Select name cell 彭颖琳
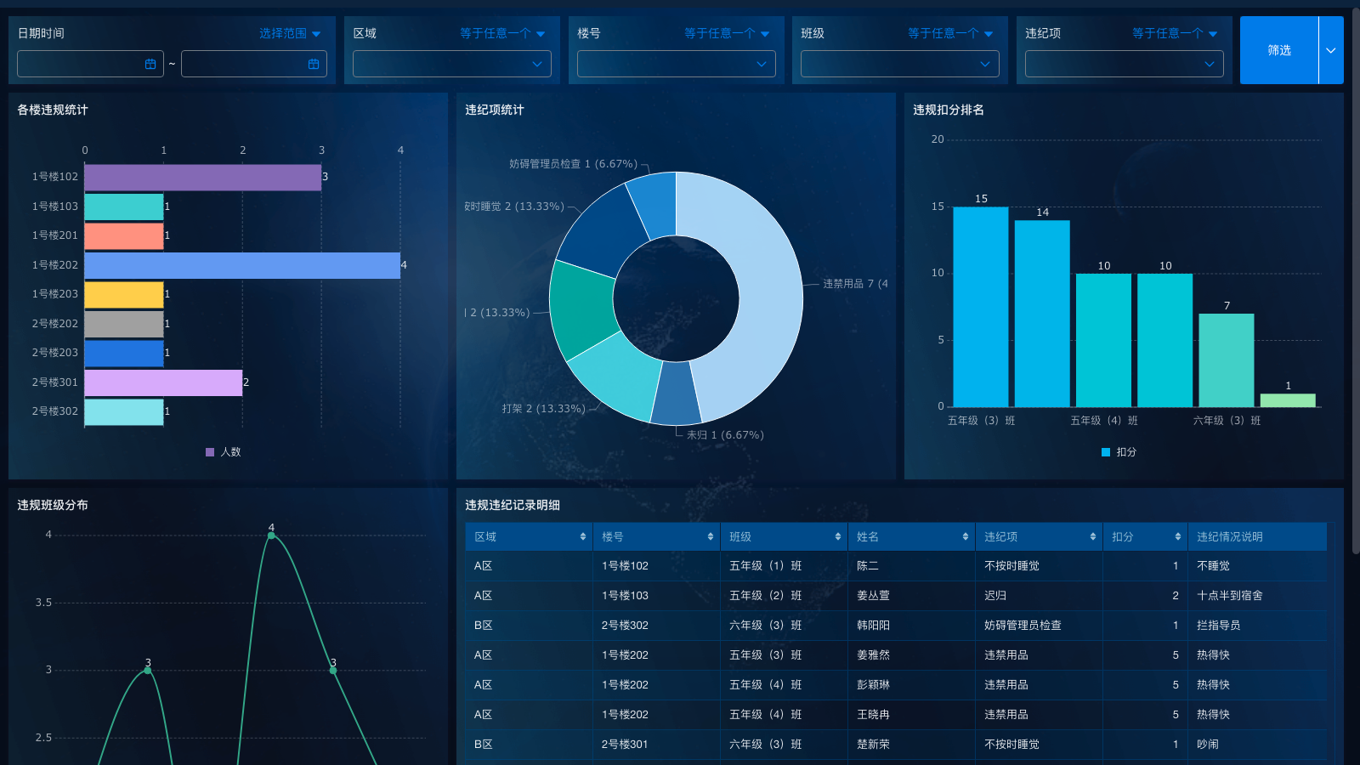Screen dimensions: 1360x765 (x=874, y=685)
